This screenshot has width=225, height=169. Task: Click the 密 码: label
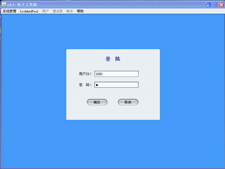[85, 85]
